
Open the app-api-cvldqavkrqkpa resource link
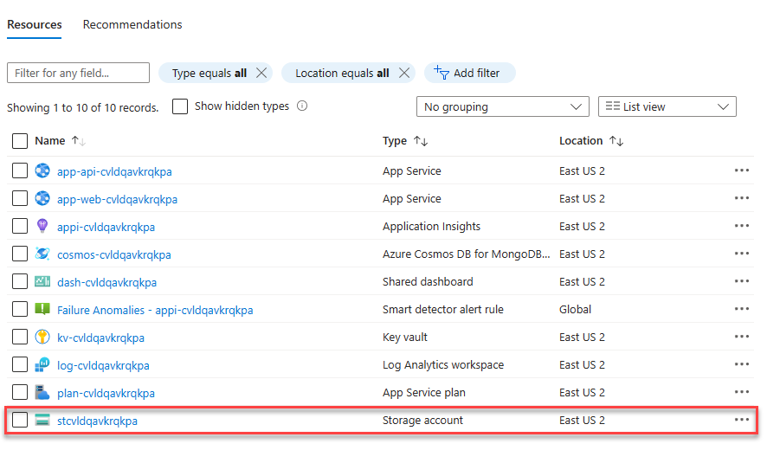114,171
